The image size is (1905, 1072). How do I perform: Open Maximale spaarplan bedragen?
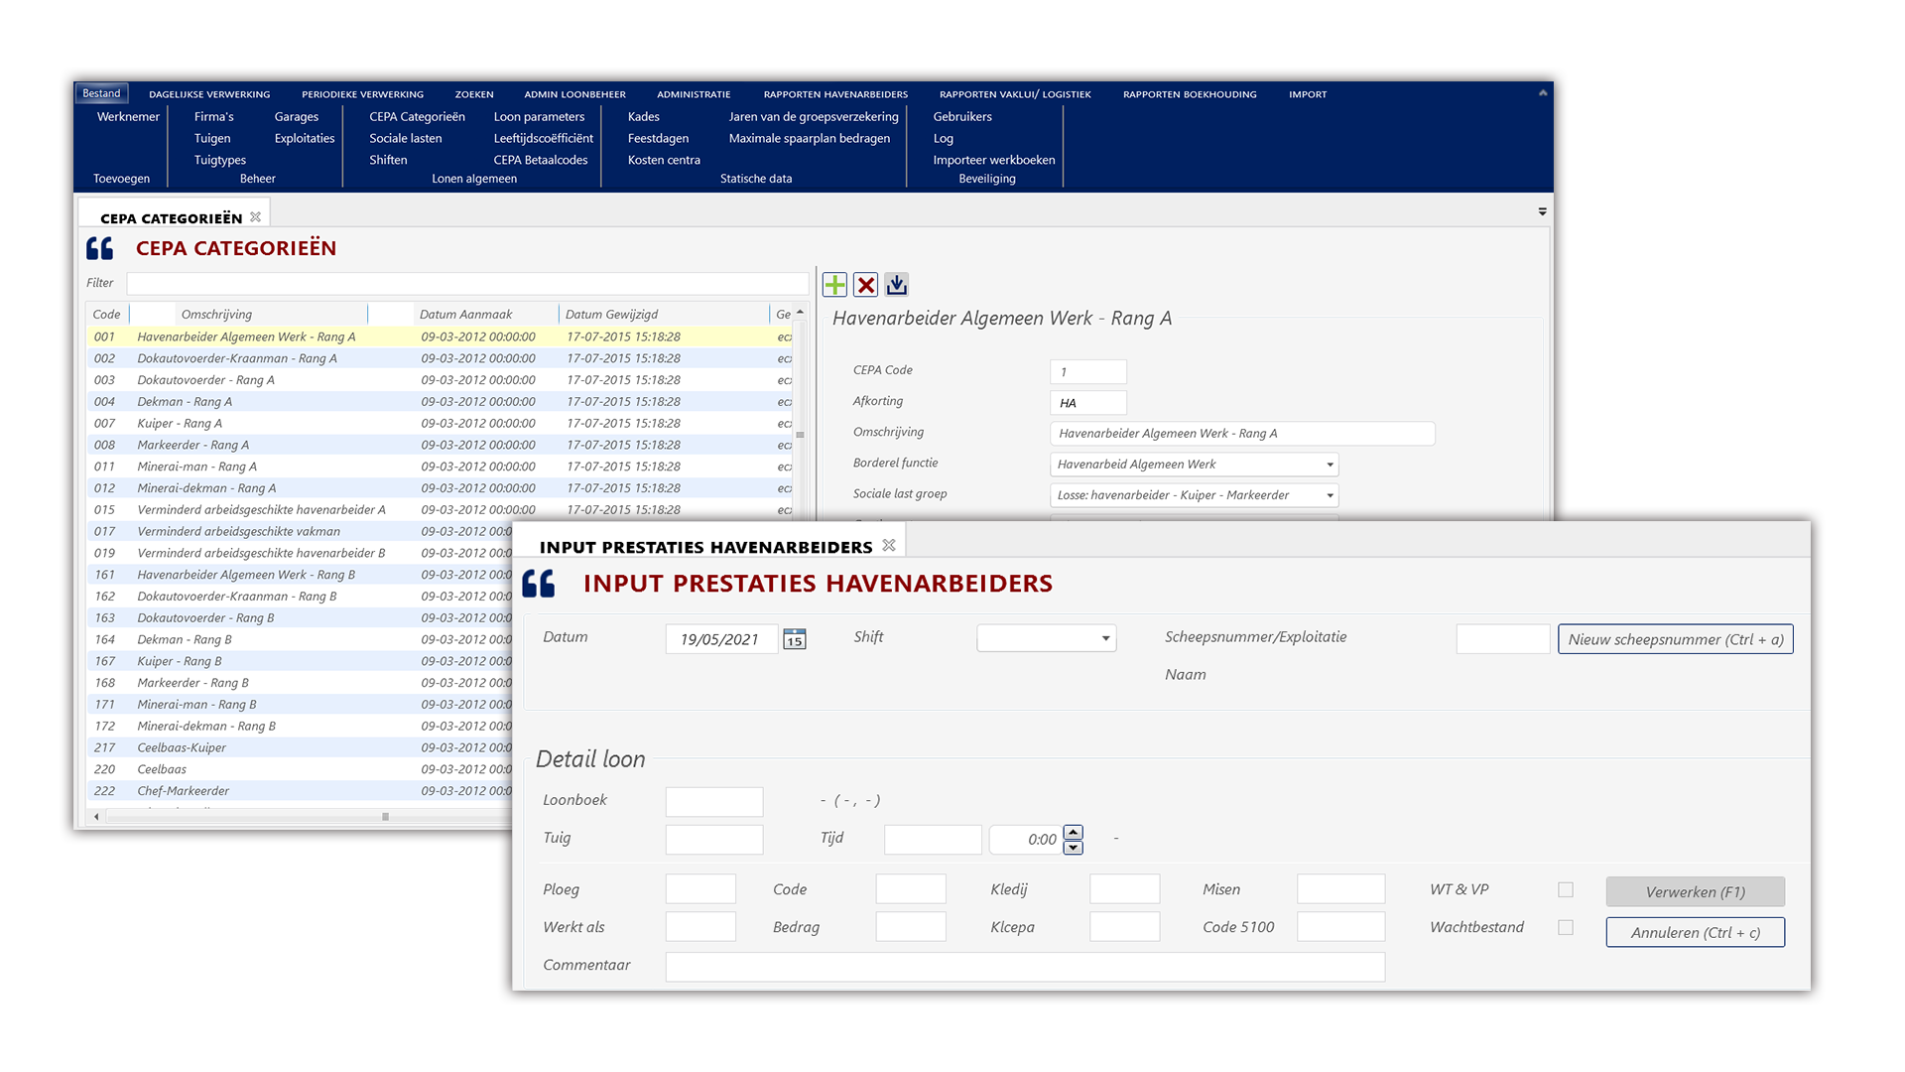pos(809,138)
